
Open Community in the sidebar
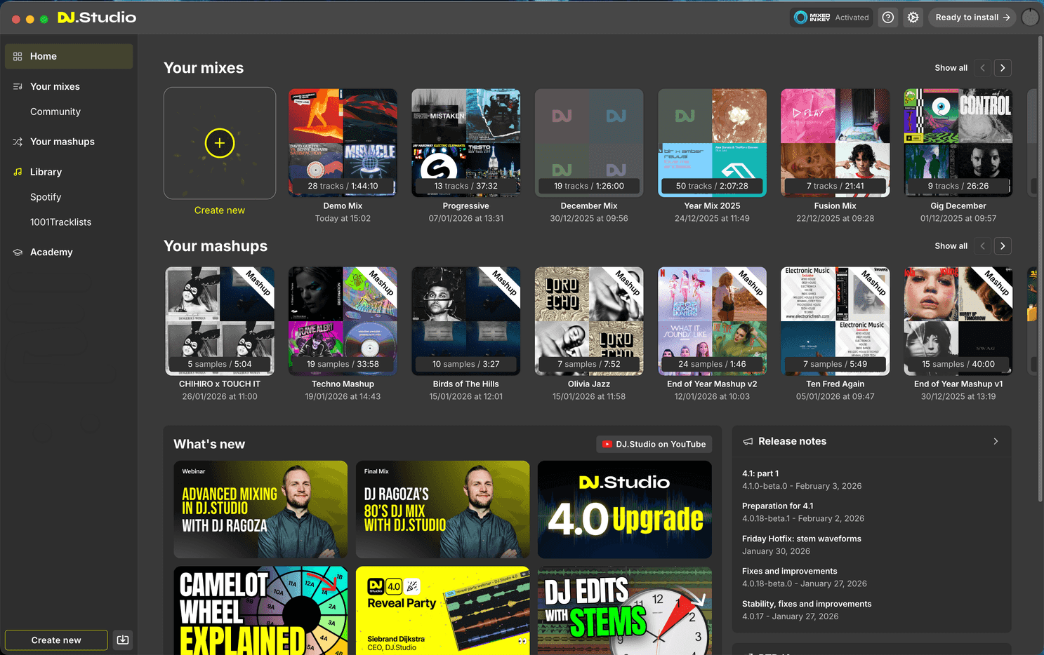pyautogui.click(x=55, y=112)
